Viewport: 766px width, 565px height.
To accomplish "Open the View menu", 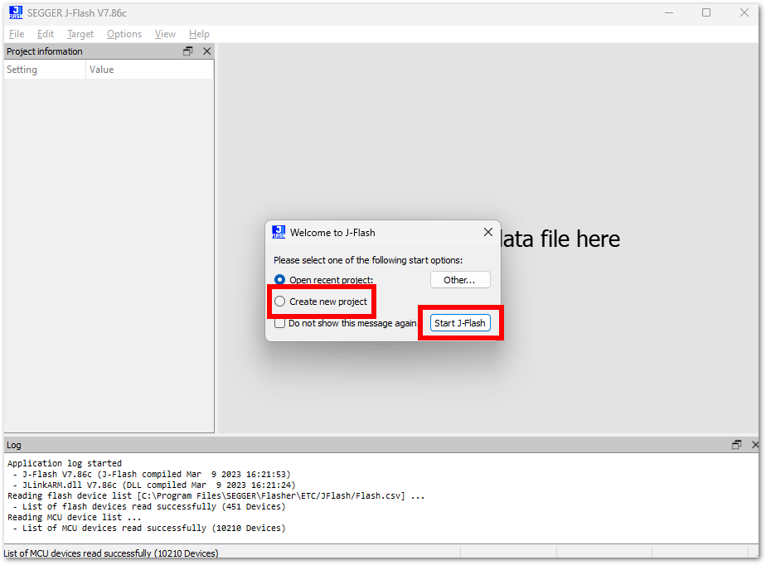I will 165,34.
